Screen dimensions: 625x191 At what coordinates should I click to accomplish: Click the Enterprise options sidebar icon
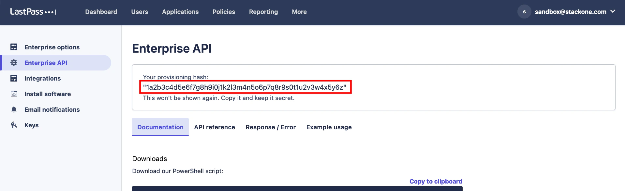point(14,47)
